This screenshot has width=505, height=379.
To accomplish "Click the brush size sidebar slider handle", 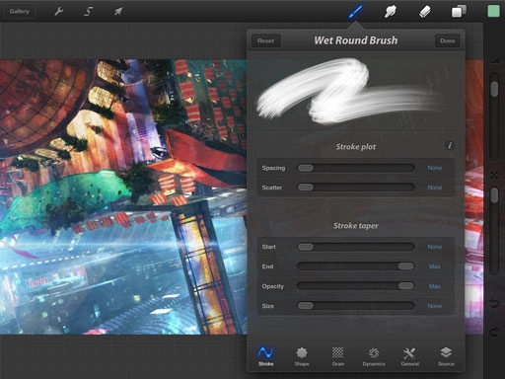I will point(494,89).
